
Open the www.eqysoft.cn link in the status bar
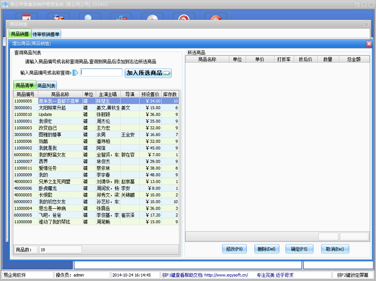[x=226, y=275]
